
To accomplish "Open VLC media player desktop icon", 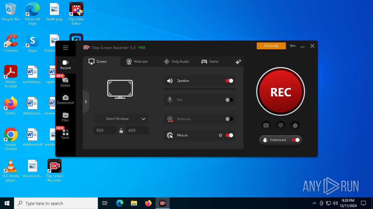I will 11,171.
